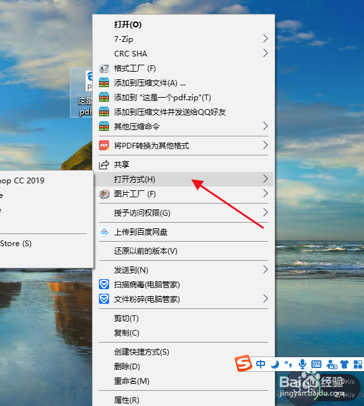Choose CRC SHA in the context menu
This screenshot has height=406, width=364.
183,53
